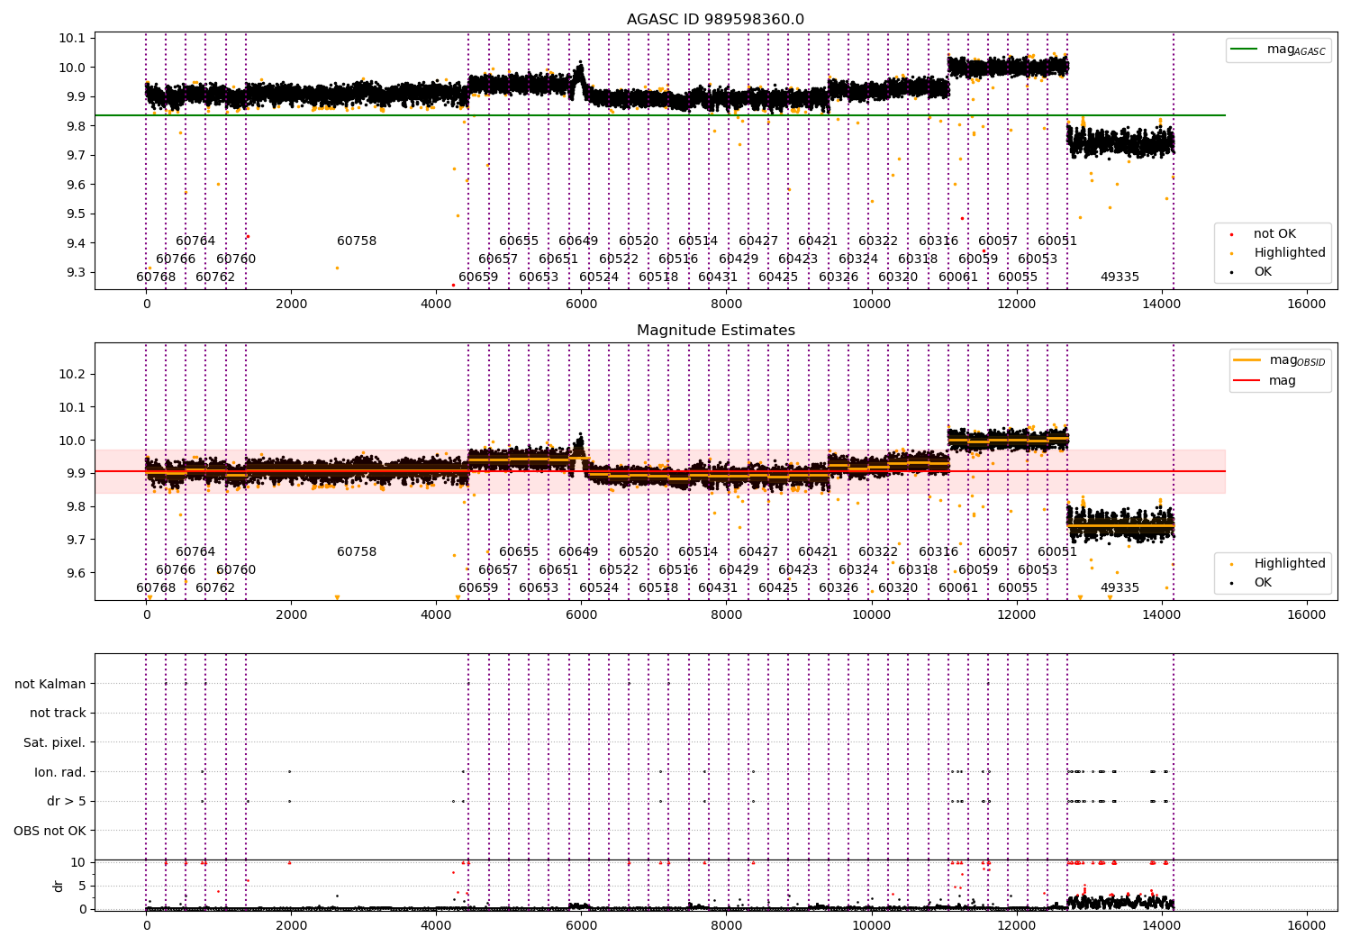The width and height of the screenshot is (1351, 946).
Task: Click OBSID label 60514 in Magnitude Estimates panel
Action: [x=698, y=552]
